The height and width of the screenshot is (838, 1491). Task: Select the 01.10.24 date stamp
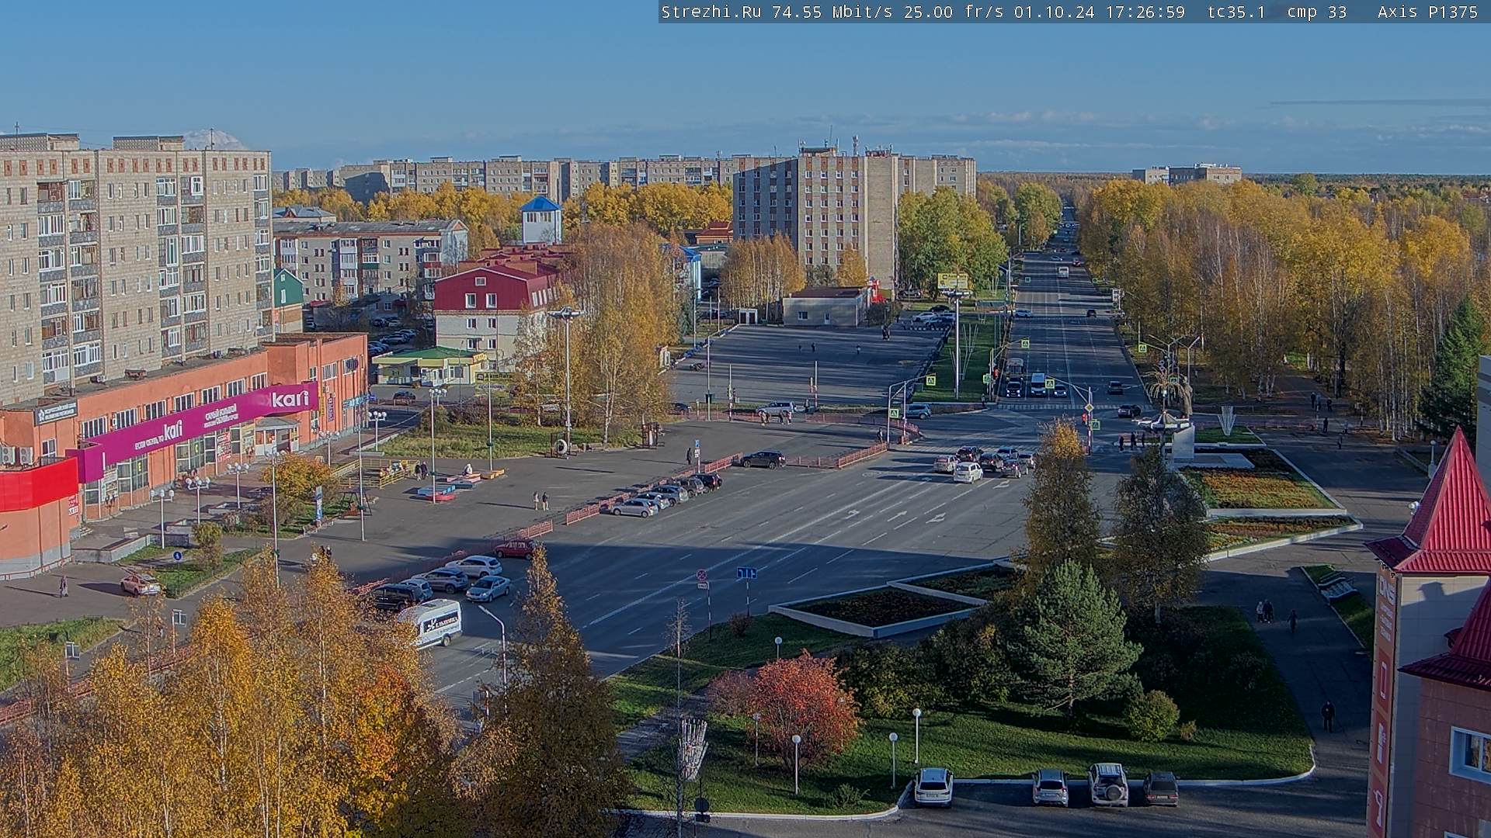[1054, 12]
